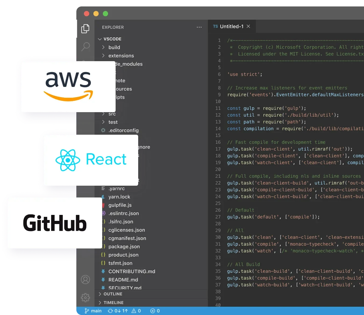This screenshot has width=364, height=315.
Task: Expand the TIMELINE section
Action: tap(151, 303)
